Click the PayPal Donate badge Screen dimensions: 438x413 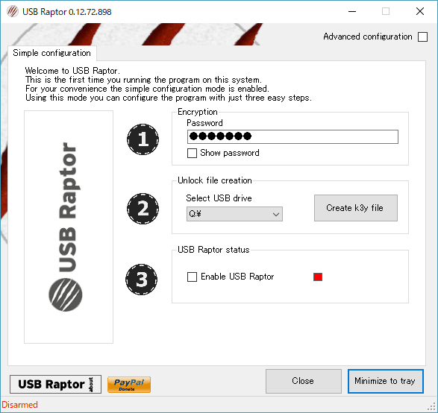click(x=129, y=385)
